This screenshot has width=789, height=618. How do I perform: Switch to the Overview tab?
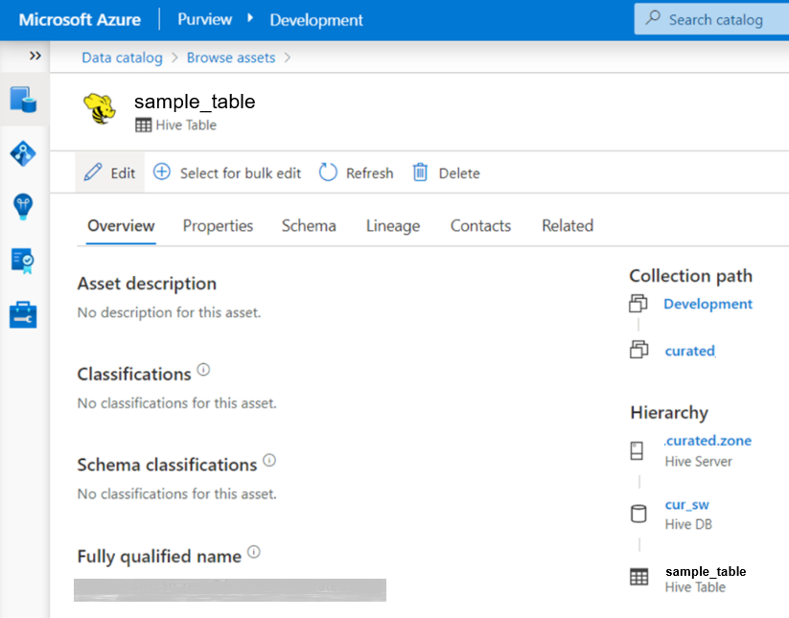(x=121, y=226)
